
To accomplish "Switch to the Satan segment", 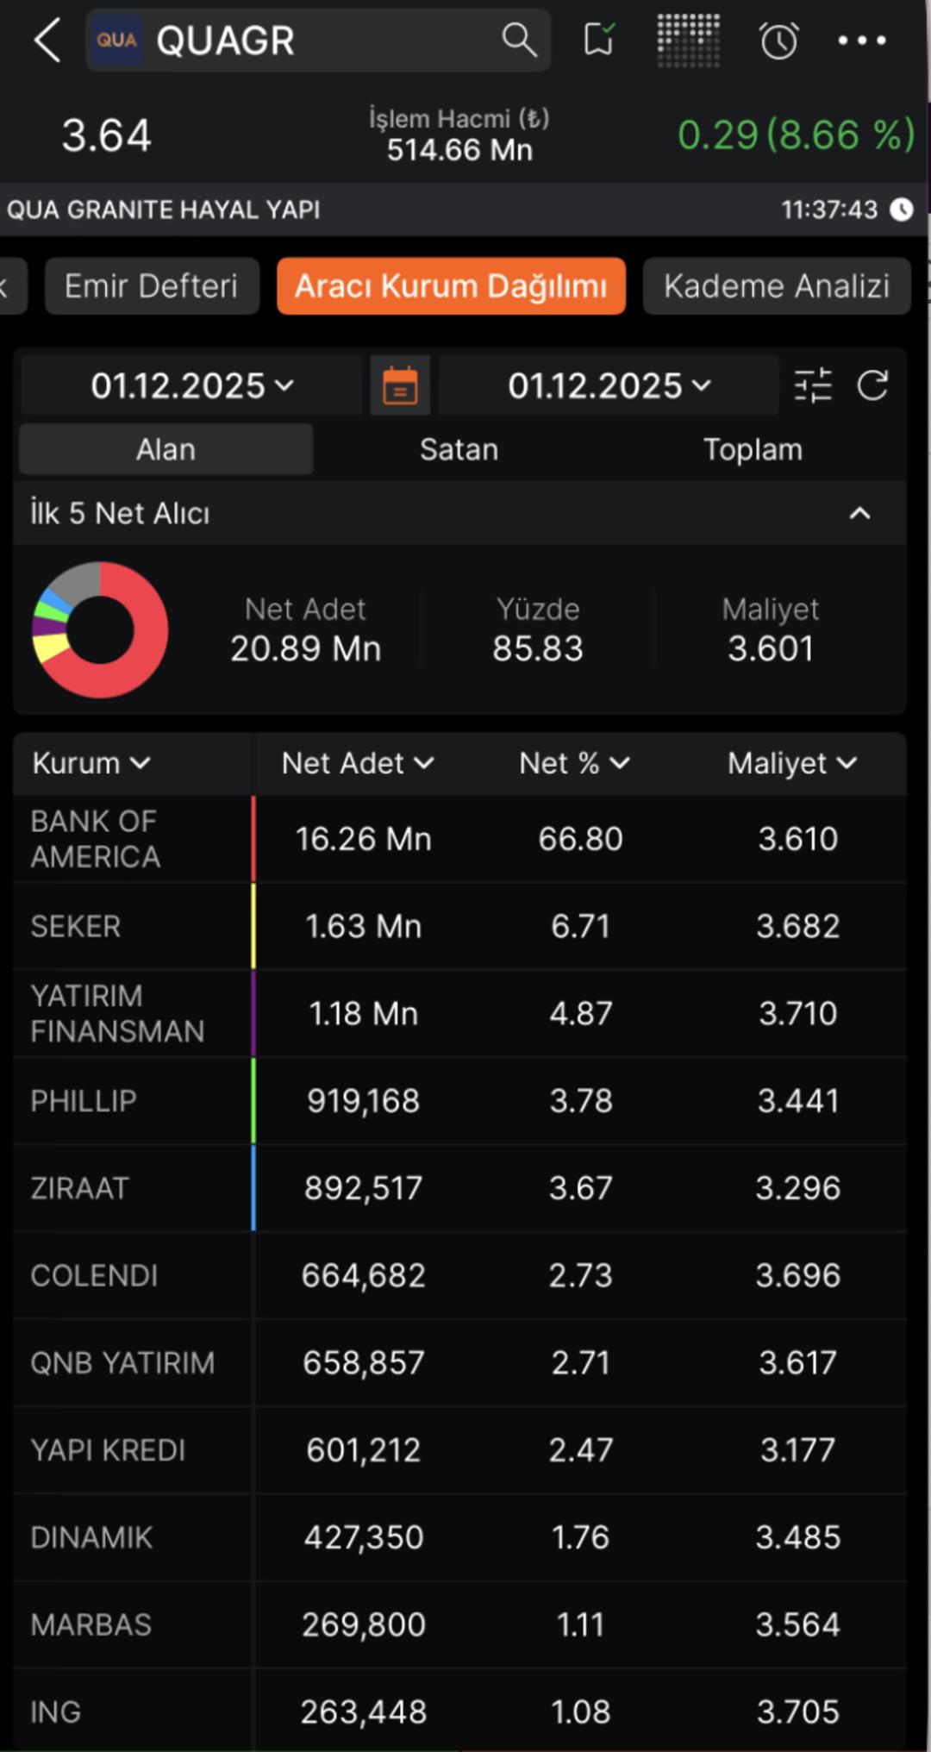I will tap(459, 449).
